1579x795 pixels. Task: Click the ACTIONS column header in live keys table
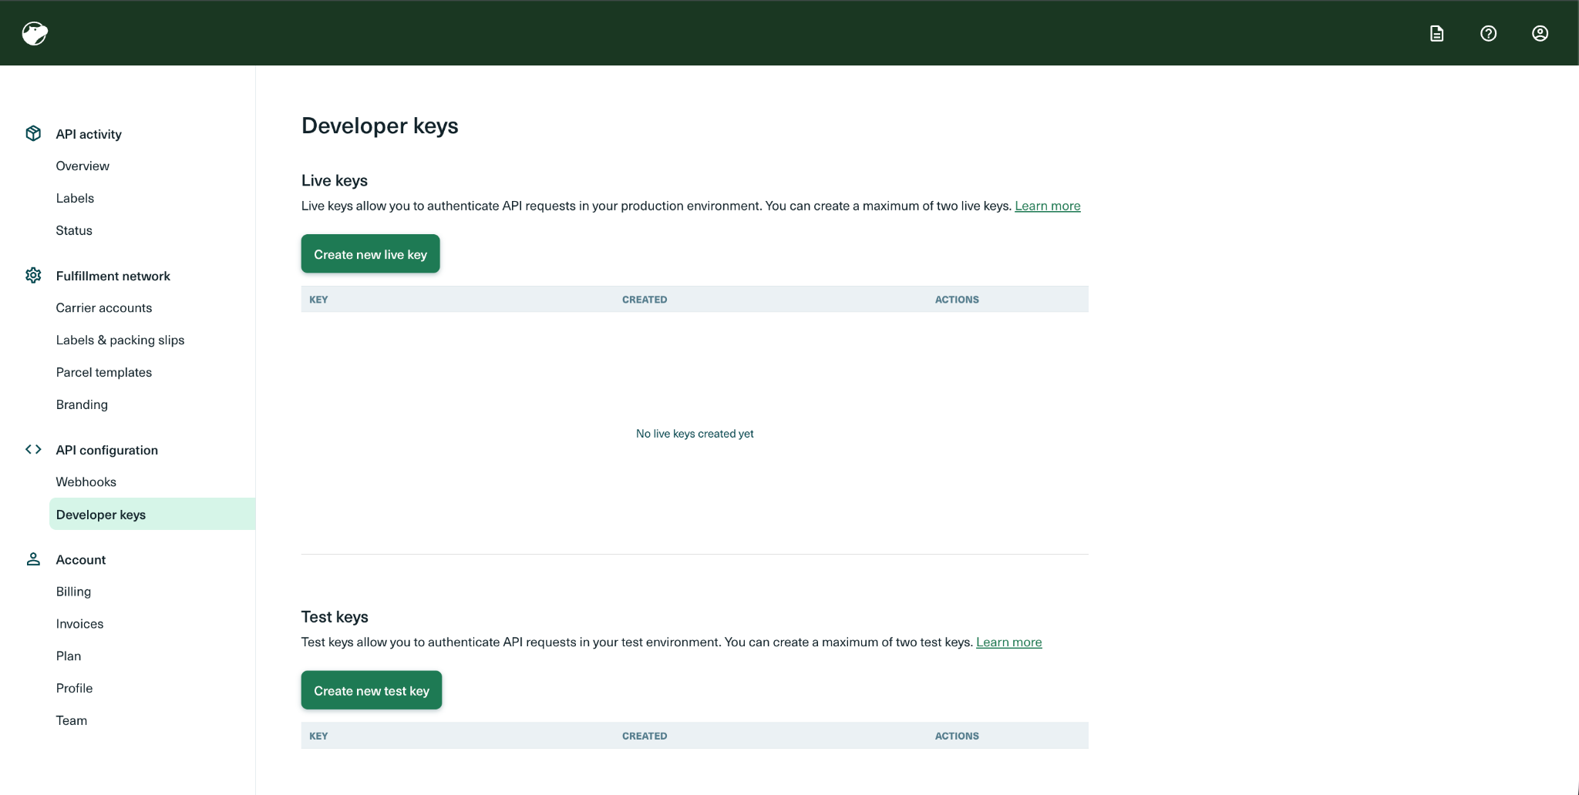pos(957,300)
